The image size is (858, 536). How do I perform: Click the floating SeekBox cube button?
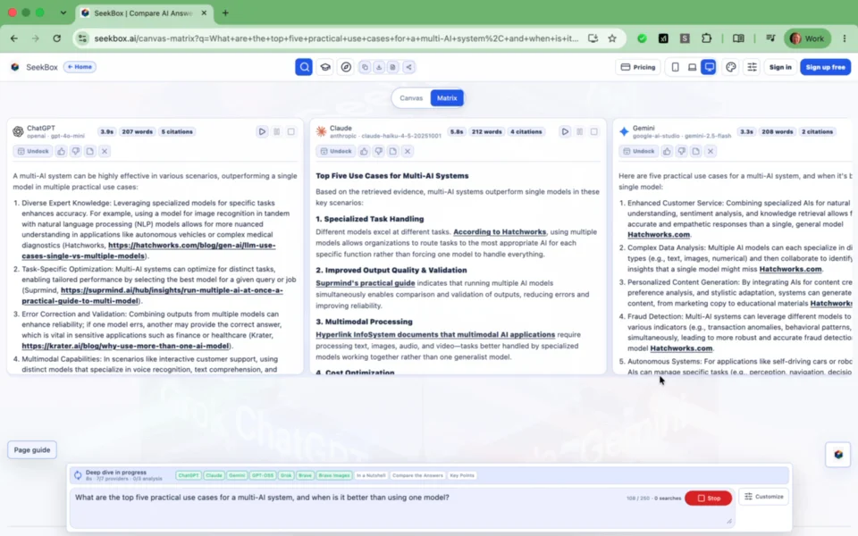click(837, 455)
